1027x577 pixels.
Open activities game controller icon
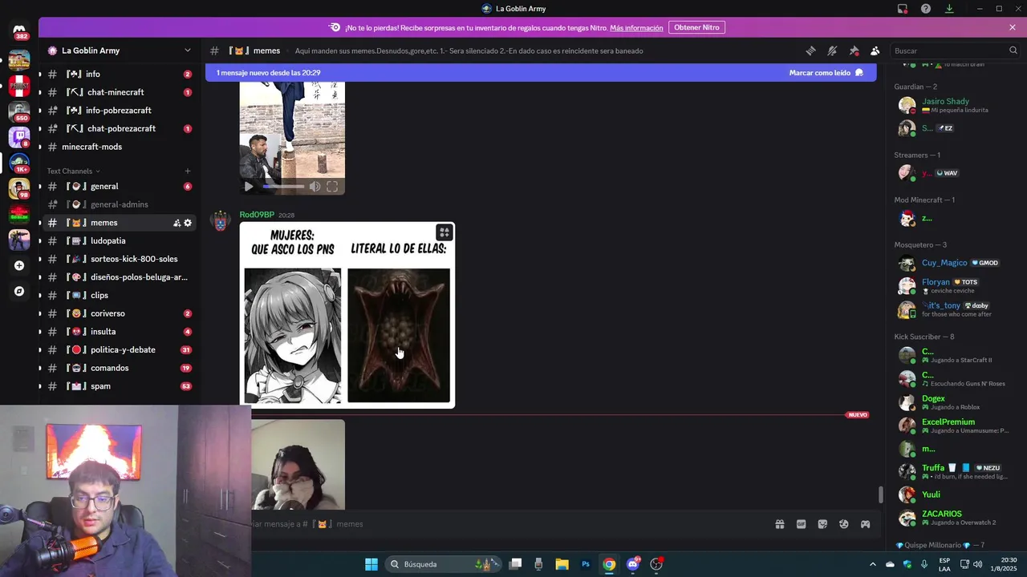865,524
